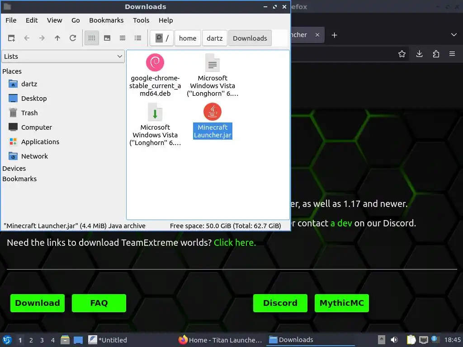Open the Lists side pane dropdown

pos(63,56)
